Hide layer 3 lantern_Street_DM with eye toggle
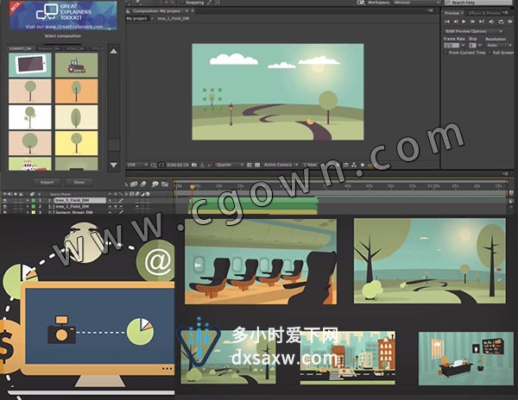This screenshot has width=518, height=400. 4,212
